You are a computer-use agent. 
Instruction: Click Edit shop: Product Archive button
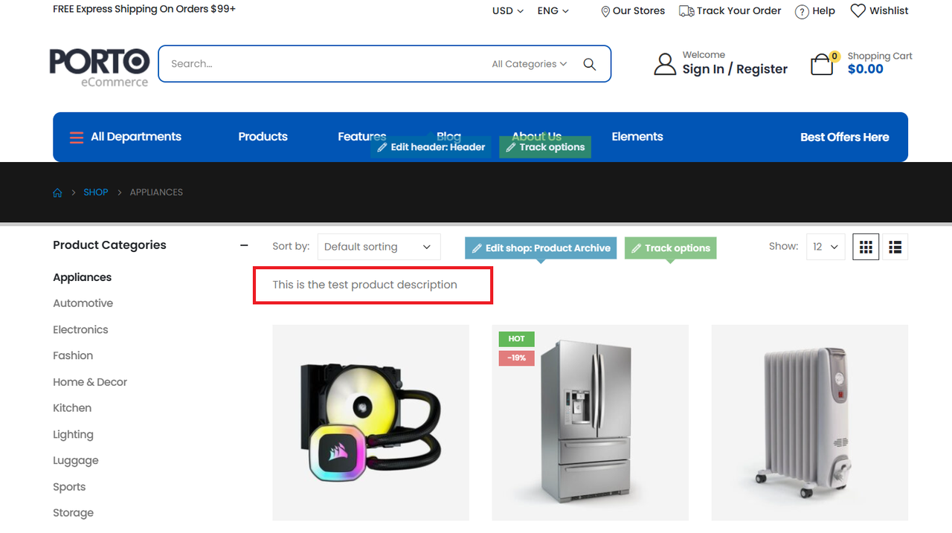pos(541,248)
